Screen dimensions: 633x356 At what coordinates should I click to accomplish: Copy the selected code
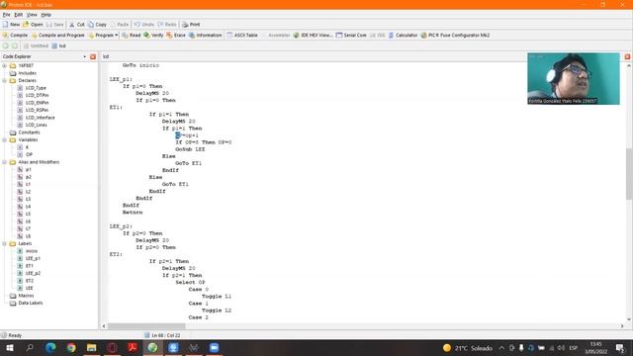coord(97,25)
